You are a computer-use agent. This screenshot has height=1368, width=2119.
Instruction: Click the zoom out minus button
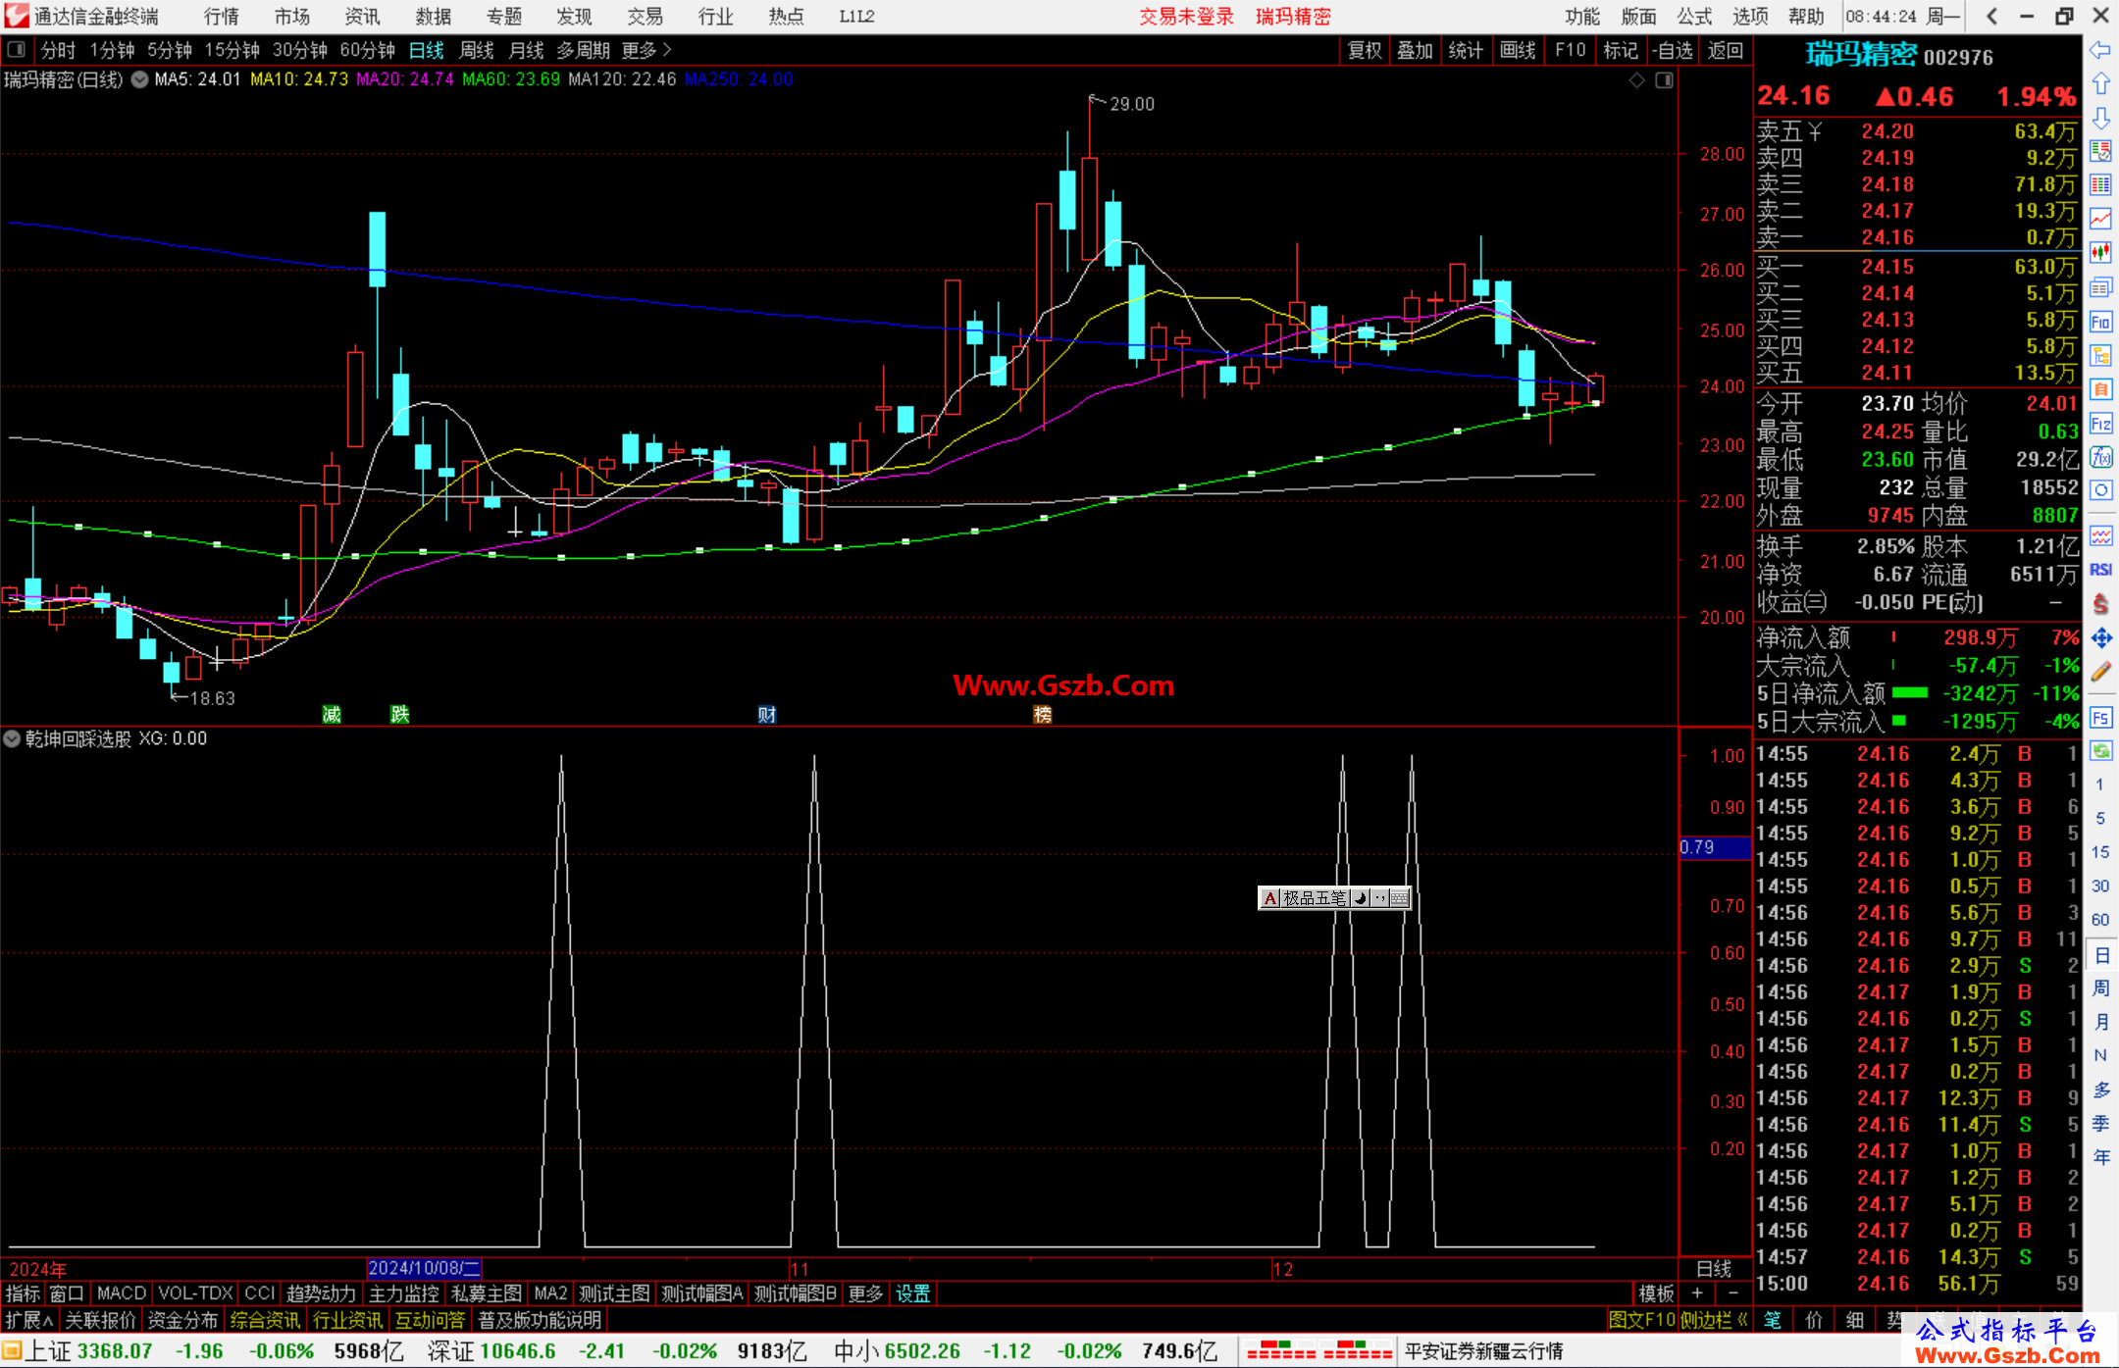pos(1732,1293)
